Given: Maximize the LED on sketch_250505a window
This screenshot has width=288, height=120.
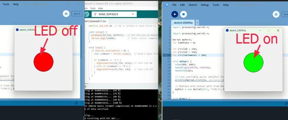Looking at the screenshot, I should tap(269, 30).
